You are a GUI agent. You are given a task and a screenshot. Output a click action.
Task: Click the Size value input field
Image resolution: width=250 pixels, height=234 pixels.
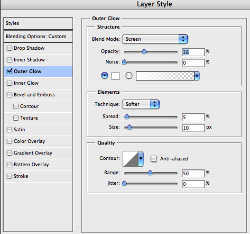pyautogui.click(x=193, y=128)
